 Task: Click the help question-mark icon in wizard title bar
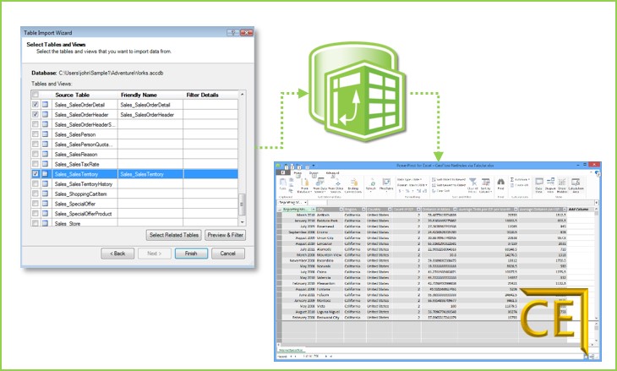pos(233,33)
